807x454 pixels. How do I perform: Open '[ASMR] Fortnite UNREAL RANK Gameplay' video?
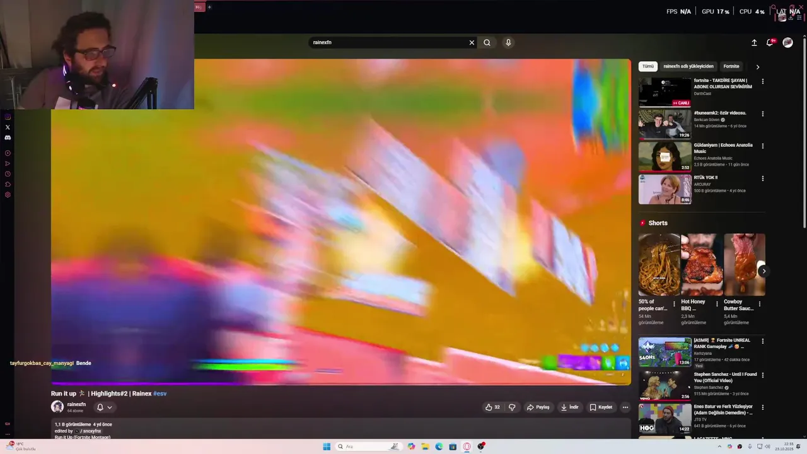[x=665, y=352]
